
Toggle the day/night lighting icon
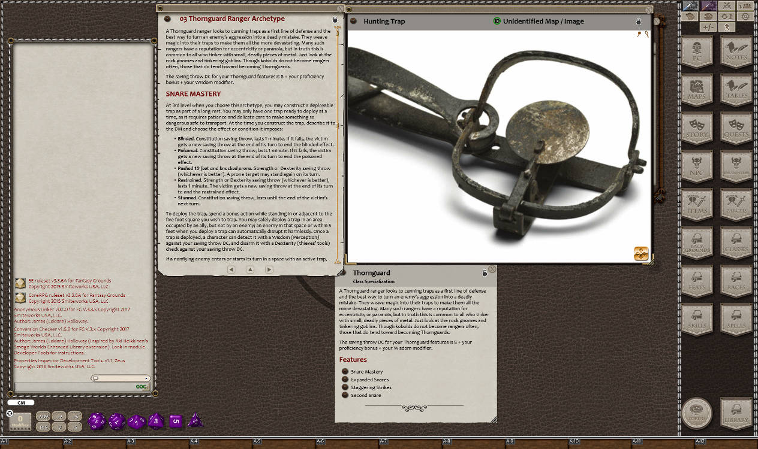pos(726,16)
